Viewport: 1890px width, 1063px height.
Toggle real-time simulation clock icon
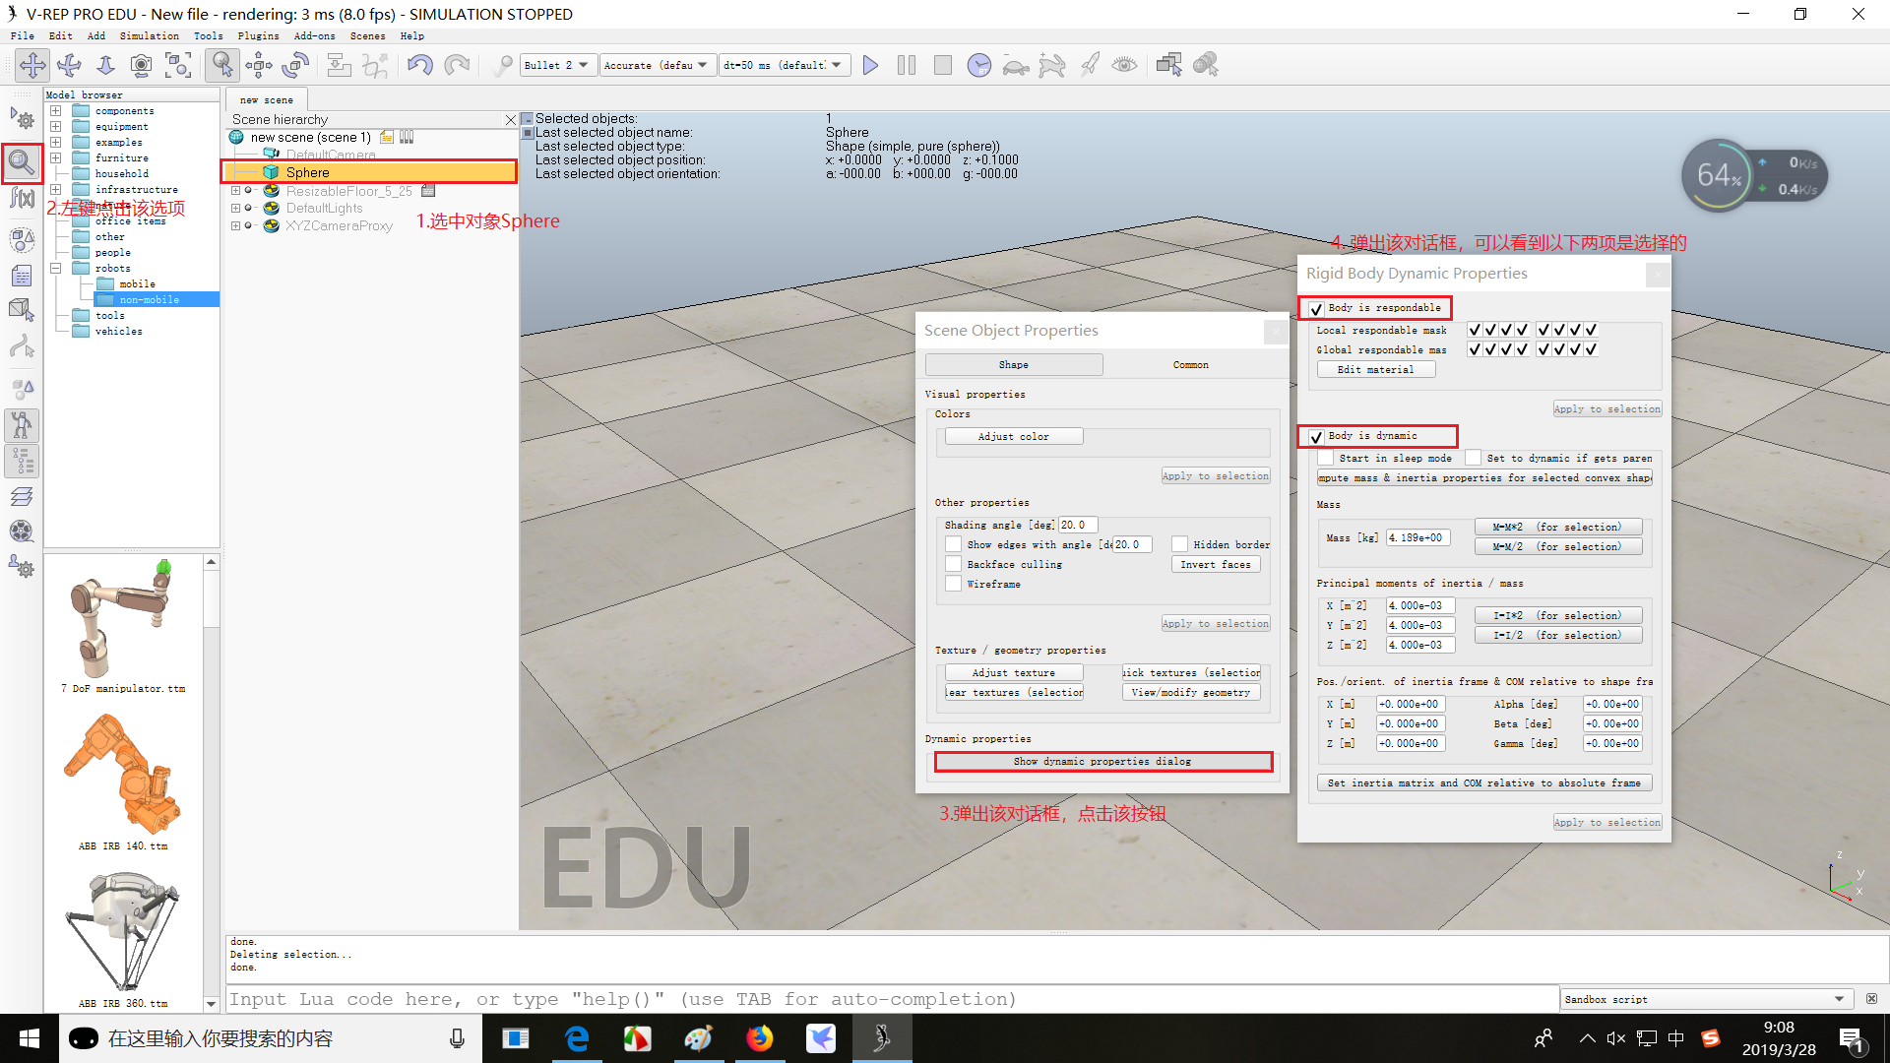coord(978,65)
